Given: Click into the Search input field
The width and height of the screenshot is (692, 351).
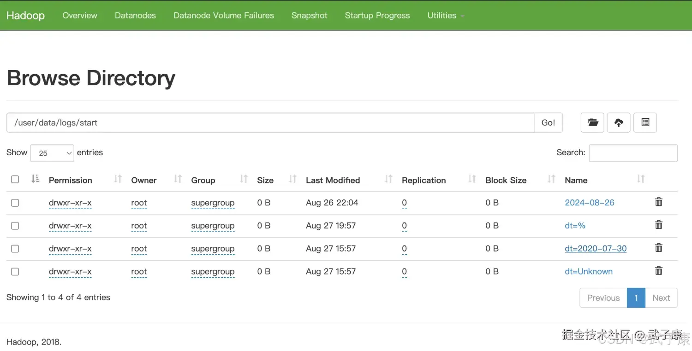Looking at the screenshot, I should [633, 153].
